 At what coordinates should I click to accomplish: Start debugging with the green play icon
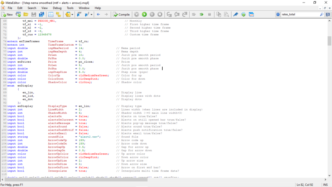coord(144,15)
